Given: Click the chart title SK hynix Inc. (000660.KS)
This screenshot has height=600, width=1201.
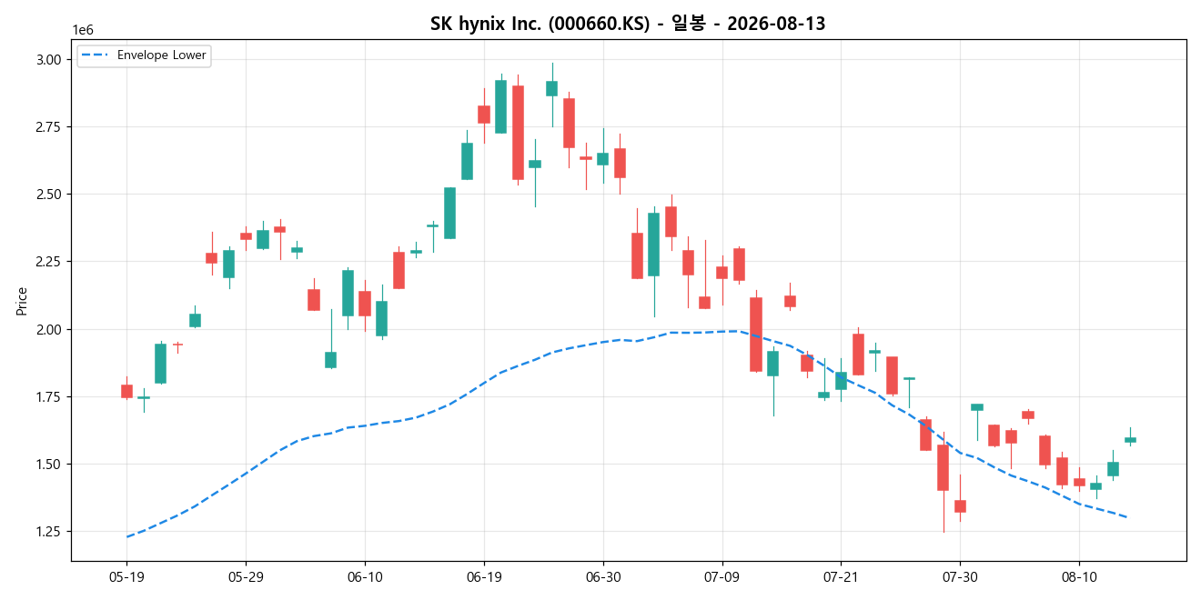Looking at the screenshot, I should click(x=542, y=24).
